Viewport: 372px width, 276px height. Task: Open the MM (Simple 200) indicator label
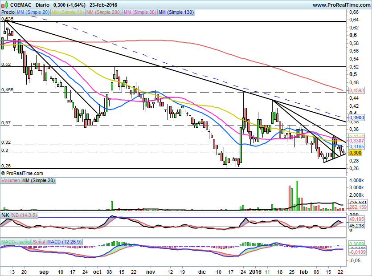104,12
